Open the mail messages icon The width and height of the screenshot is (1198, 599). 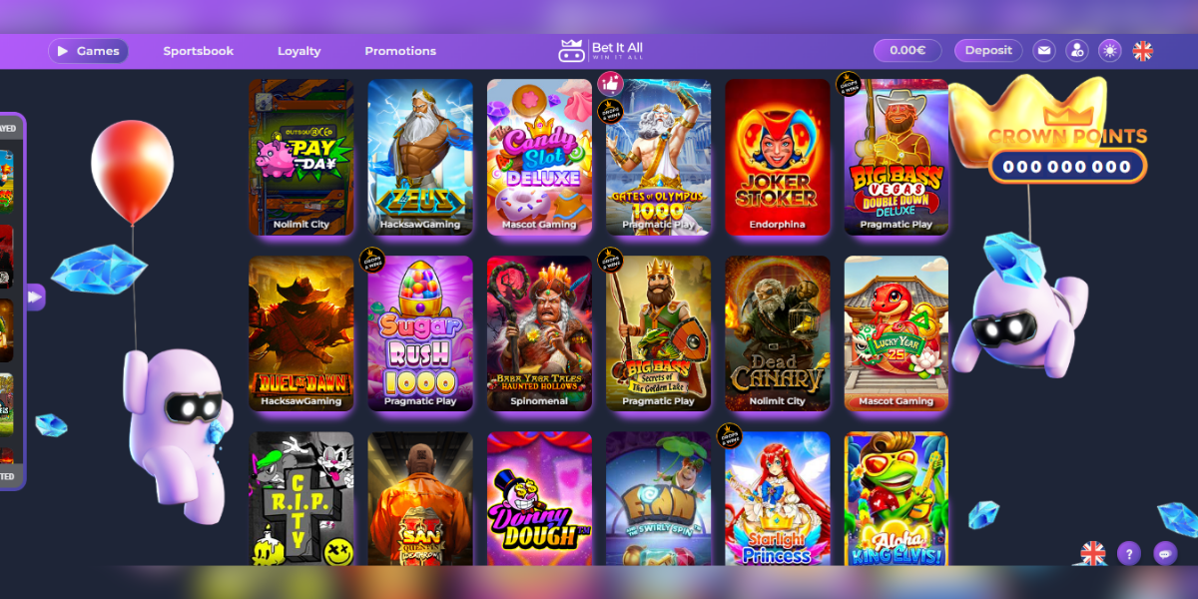click(x=1043, y=51)
